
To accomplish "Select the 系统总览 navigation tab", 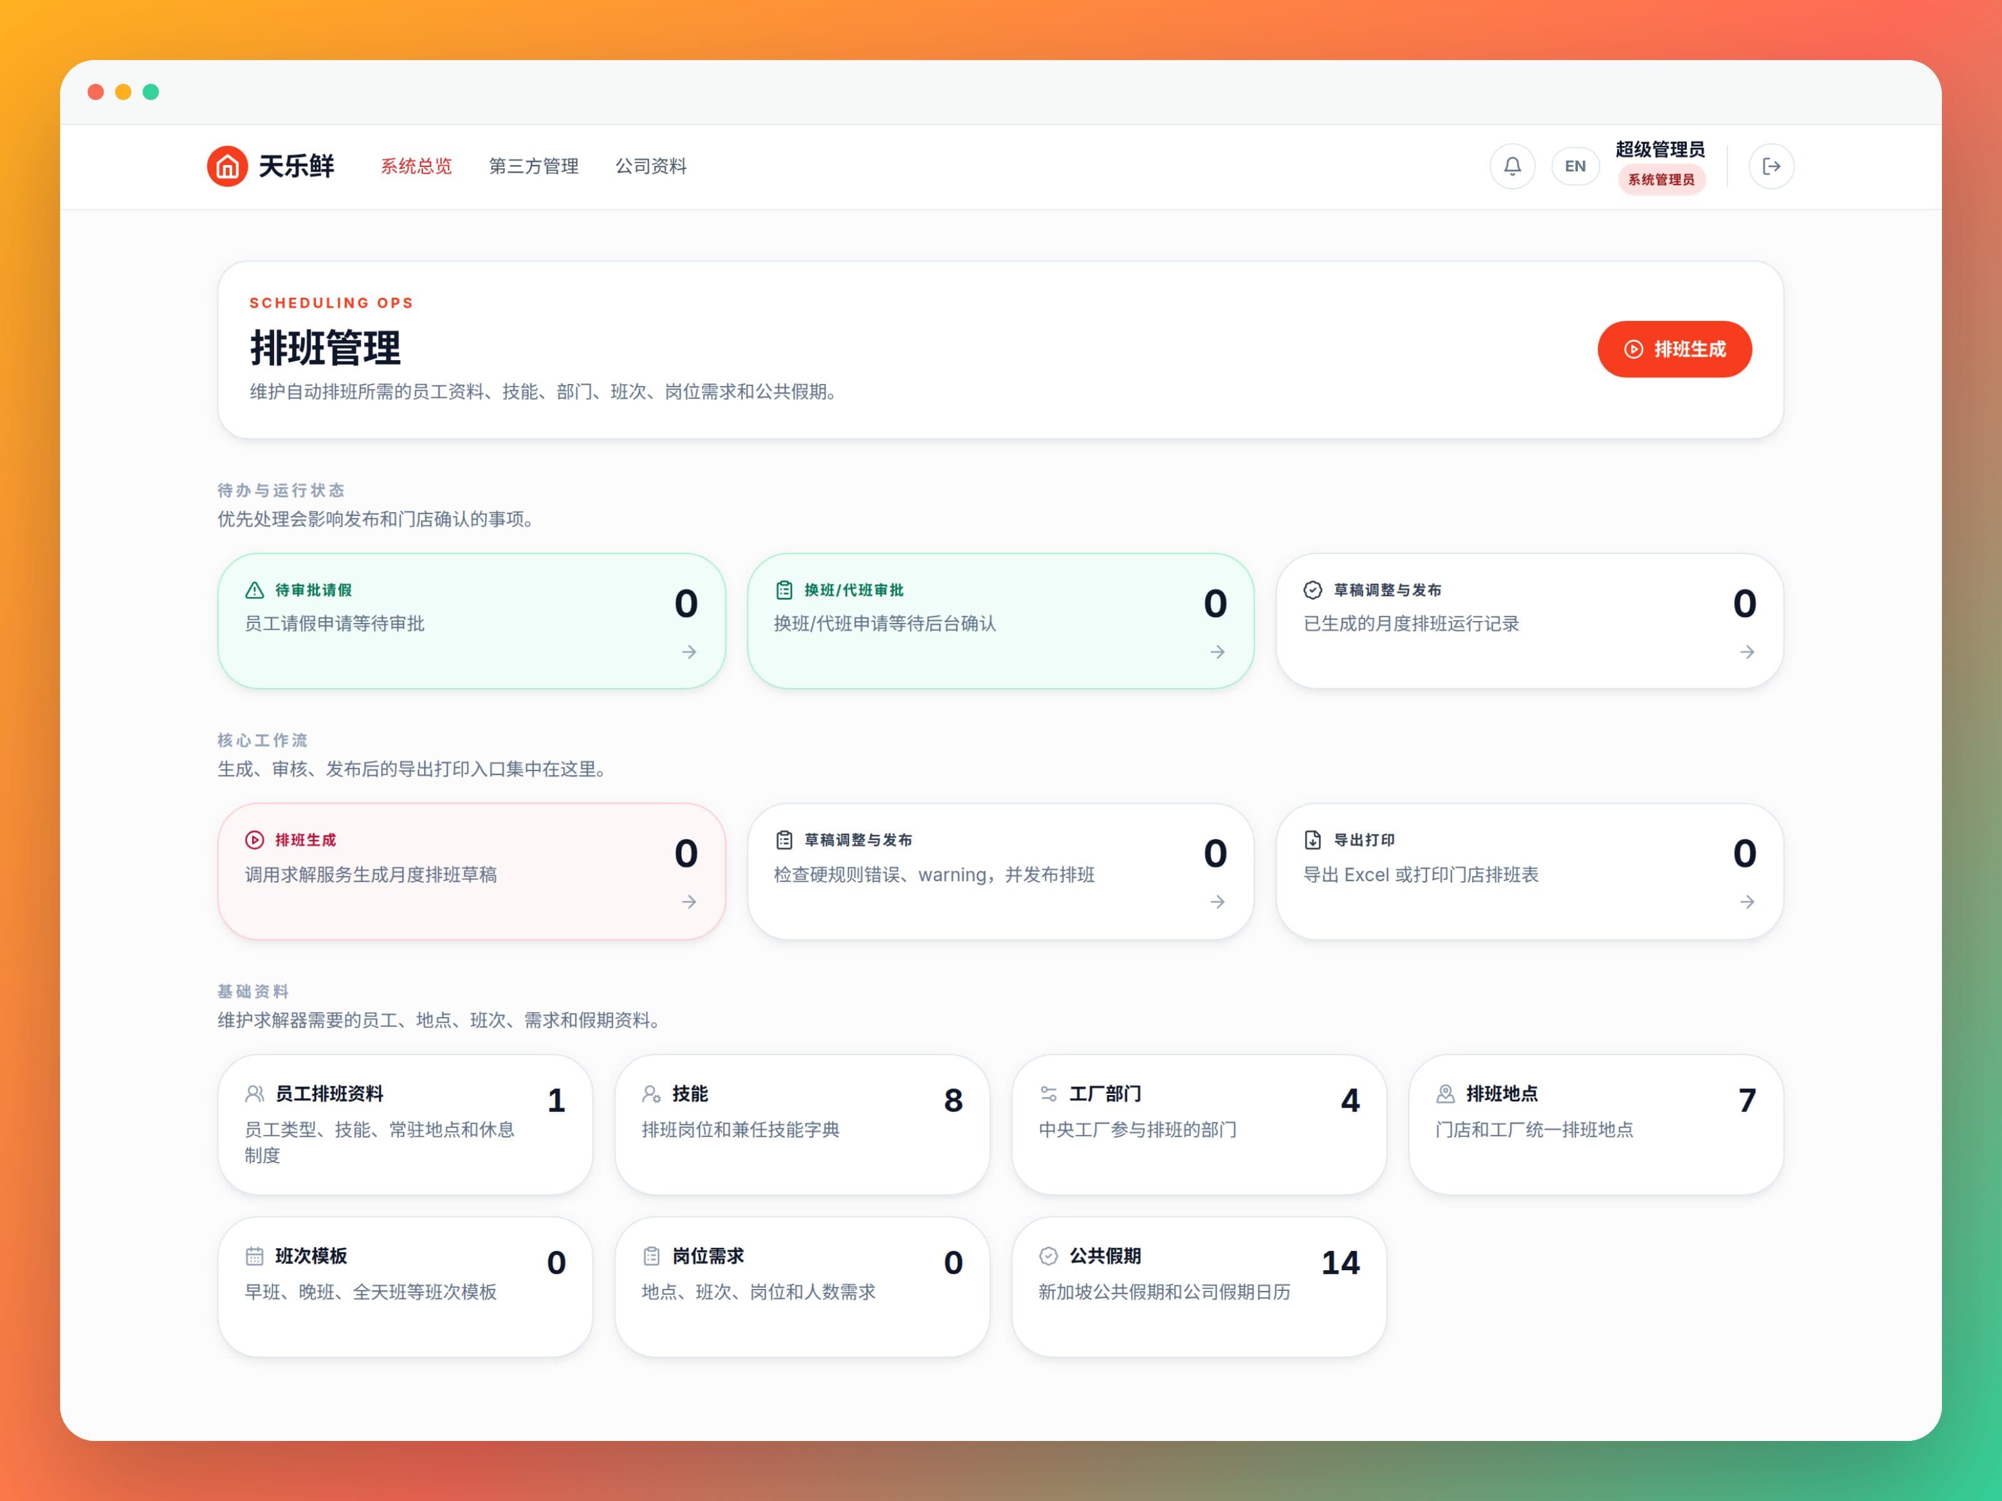I will click(x=416, y=166).
